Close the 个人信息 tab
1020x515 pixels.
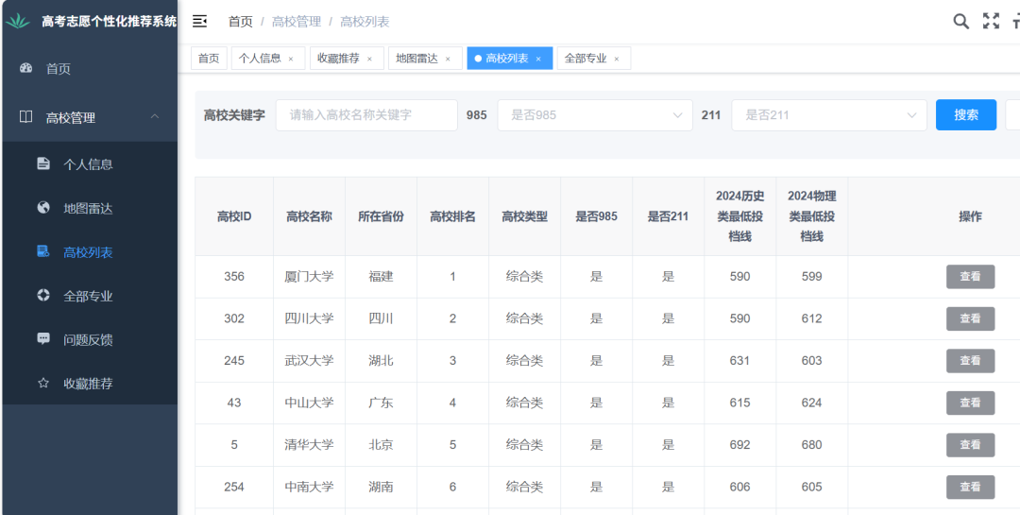click(291, 59)
